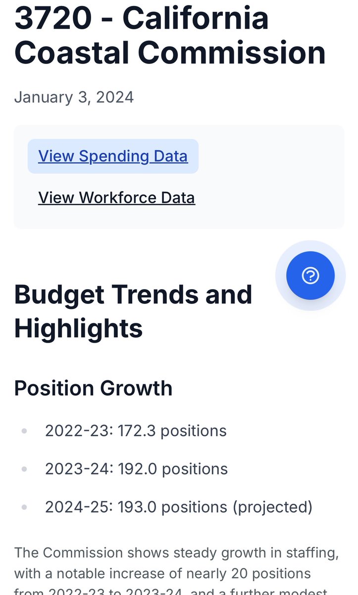
Task: Click the January 3, 2024 date
Action: [74, 96]
